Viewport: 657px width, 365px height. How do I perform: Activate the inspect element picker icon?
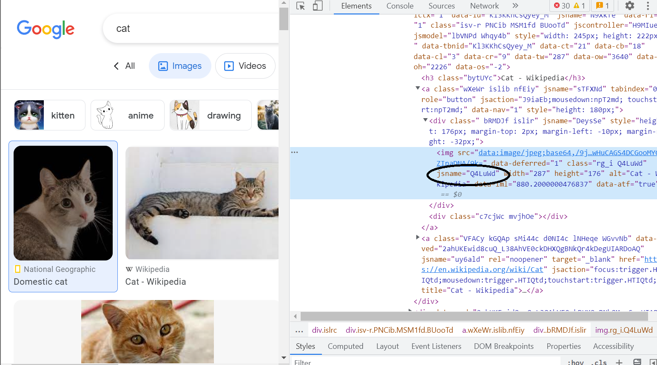coord(301,6)
